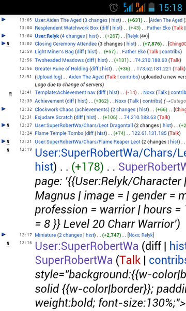Open Resplendent Watchwork Box page
Screen dimensions: 186x311
pyautogui.click(x=67, y=28)
